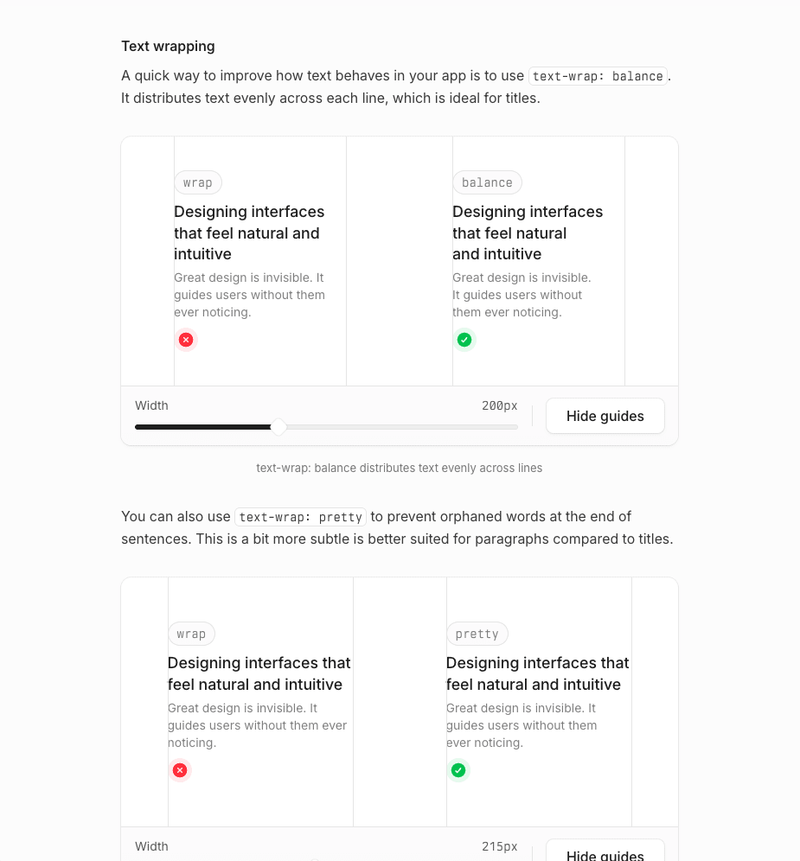This screenshot has height=861, width=800.
Task: Click the heading text in the pretty example
Action: pyautogui.click(x=537, y=673)
